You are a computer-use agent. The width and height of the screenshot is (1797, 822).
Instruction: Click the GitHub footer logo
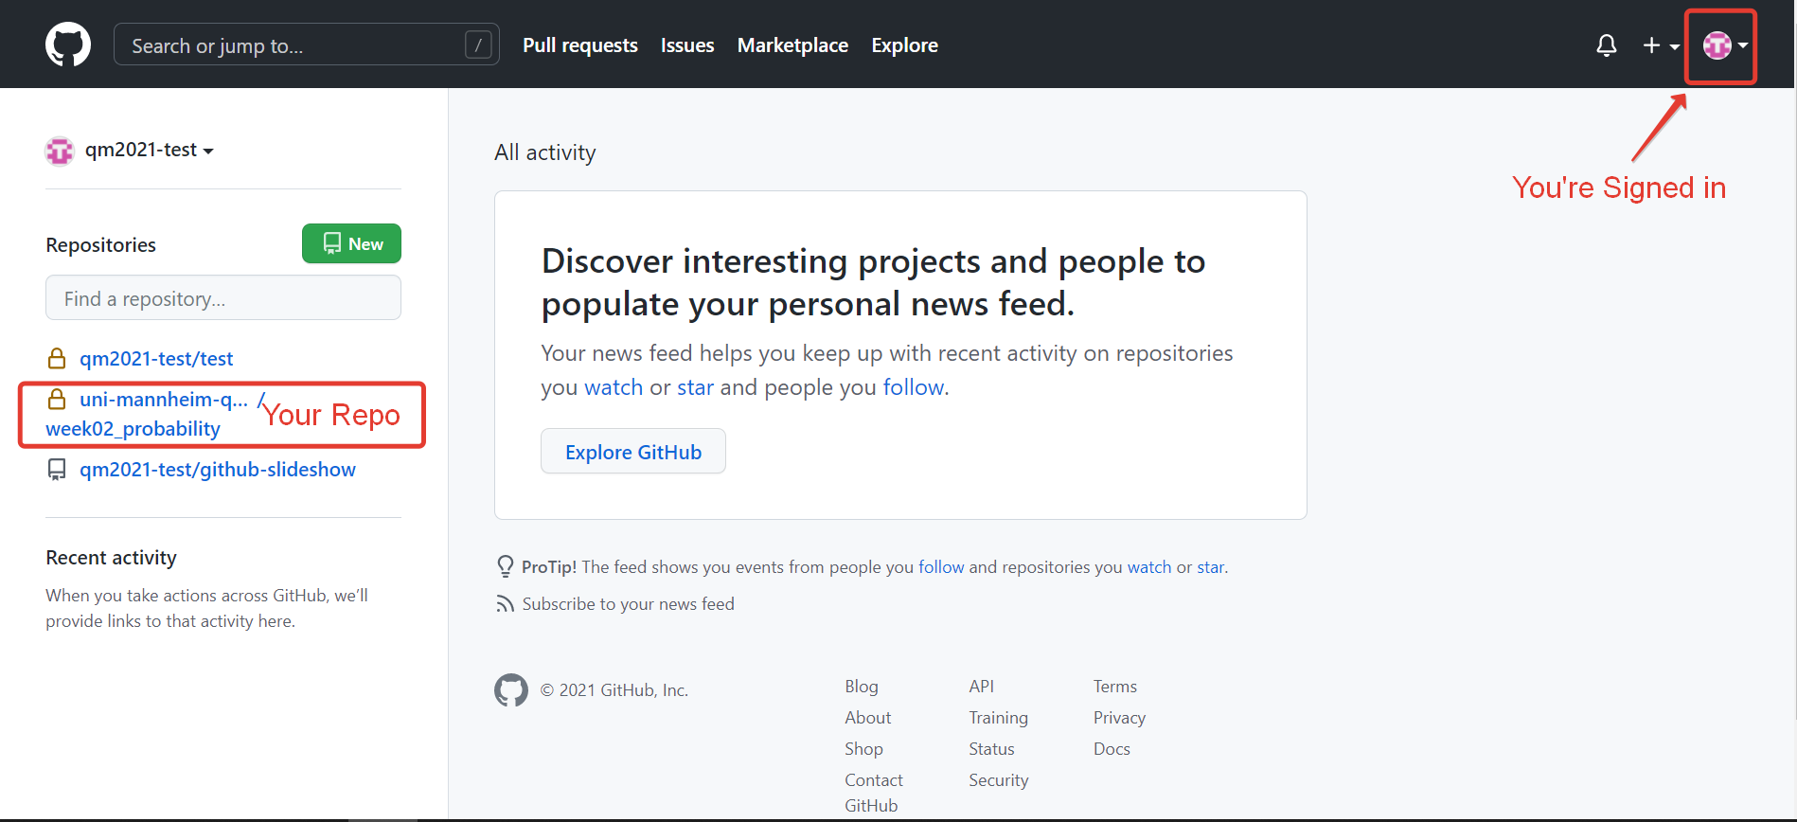point(511,690)
